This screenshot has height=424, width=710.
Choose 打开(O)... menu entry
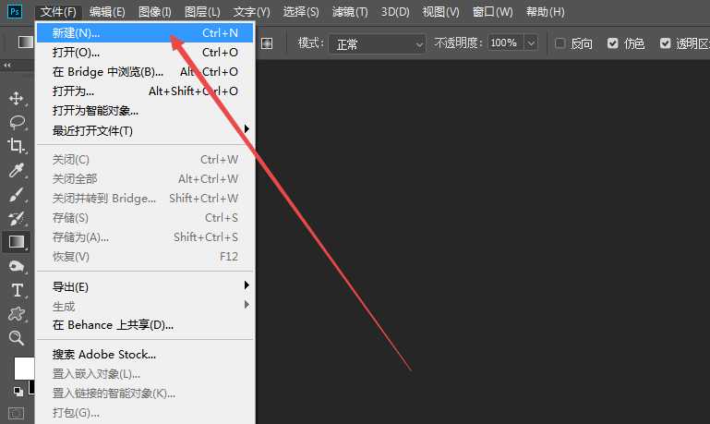[x=144, y=52]
